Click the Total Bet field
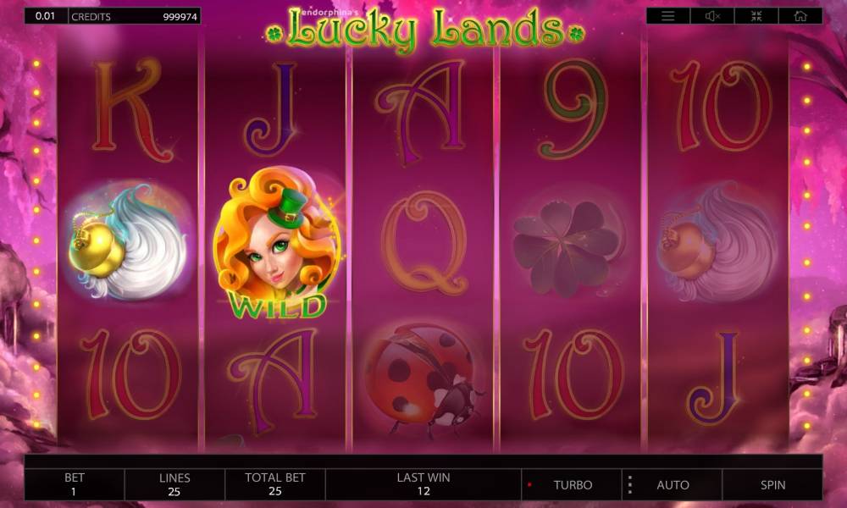 275,485
